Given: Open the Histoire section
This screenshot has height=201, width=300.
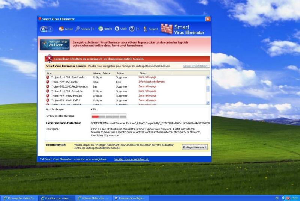Looking at the screenshot, I should point(105,29).
